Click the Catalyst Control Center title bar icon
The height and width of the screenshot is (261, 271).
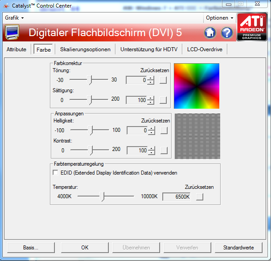[6, 6]
